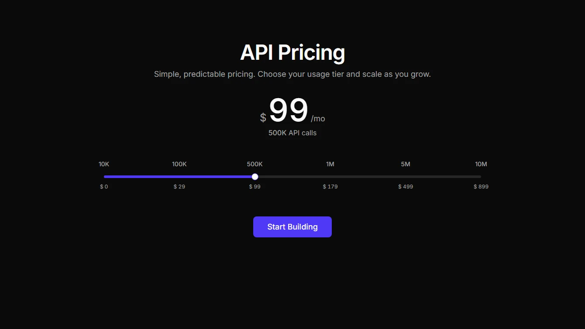Screen dimensions: 585x329
Task: Click the 500K API calls text
Action: pos(292,133)
